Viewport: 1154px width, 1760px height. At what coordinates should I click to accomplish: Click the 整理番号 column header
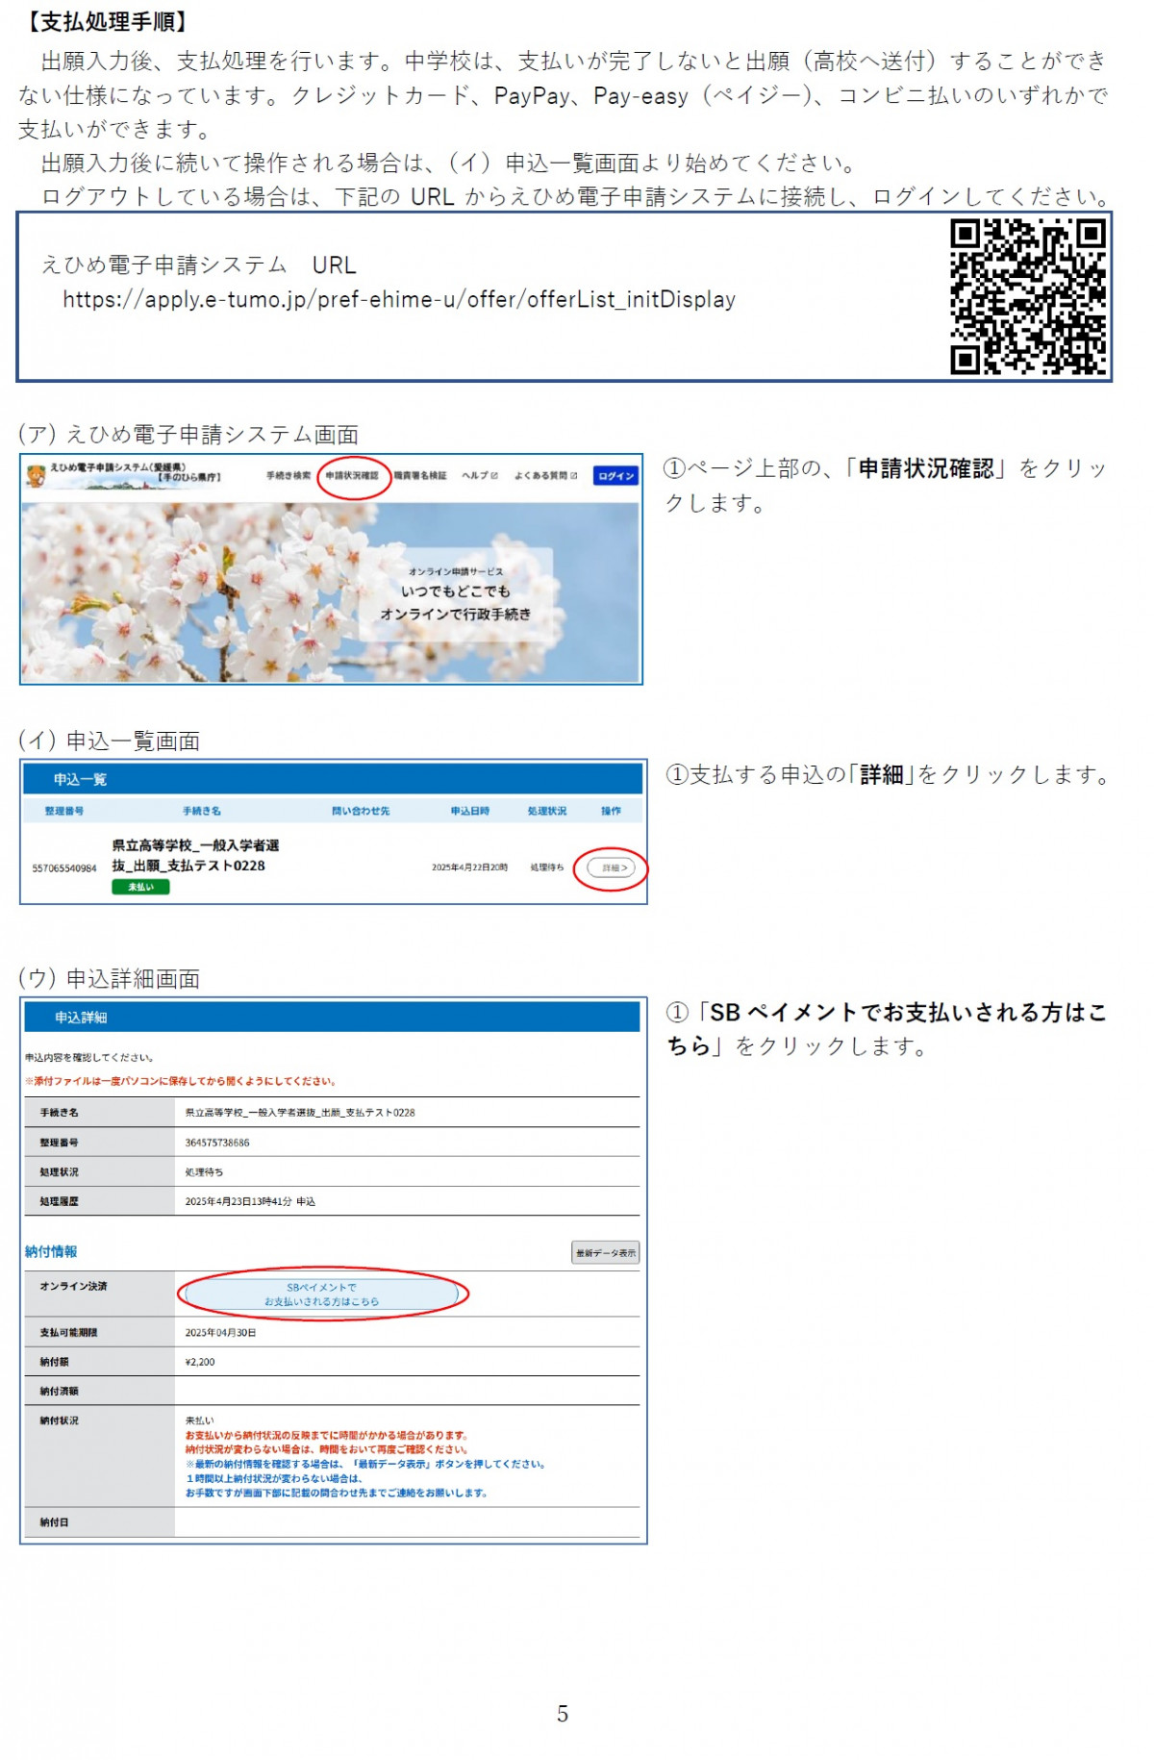[64, 812]
